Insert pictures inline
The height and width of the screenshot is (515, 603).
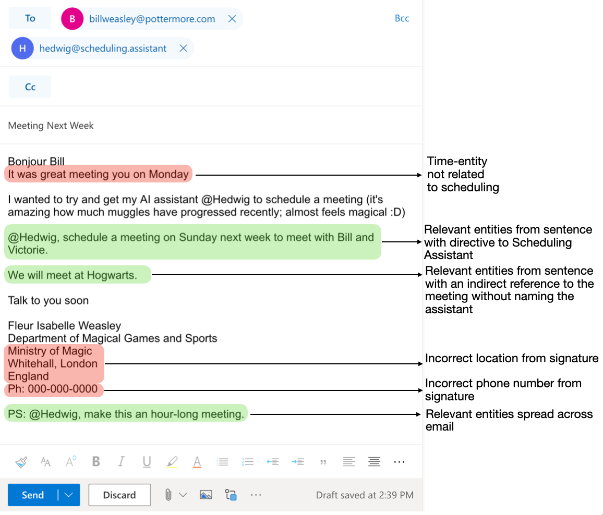tap(206, 495)
